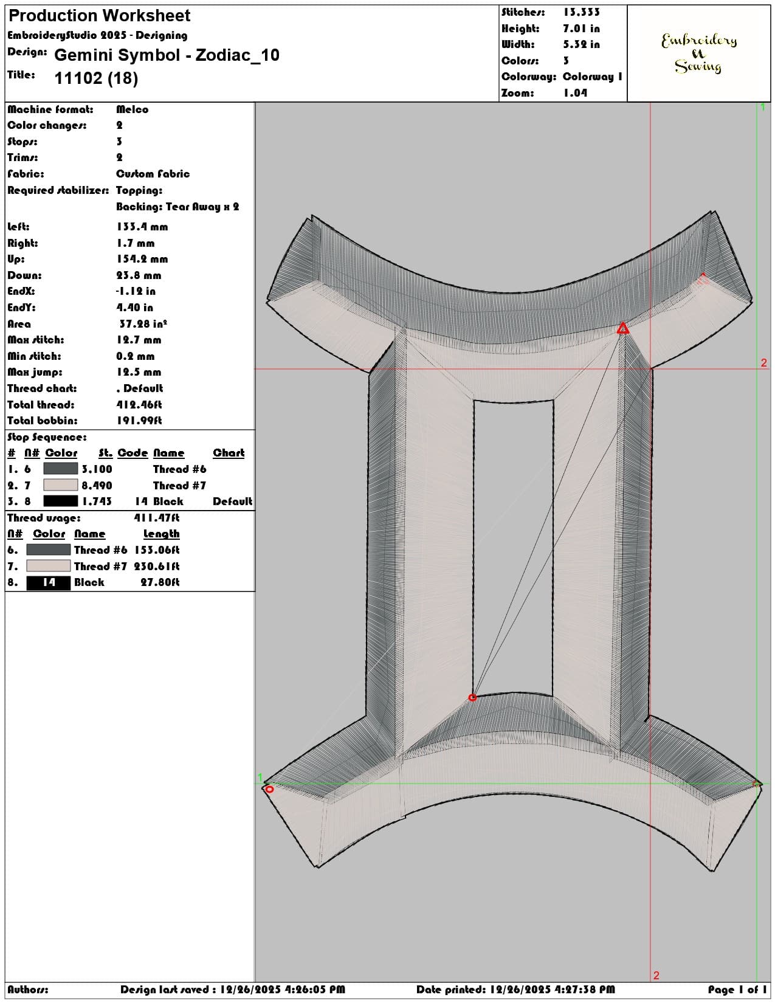The height and width of the screenshot is (1003, 775).
Task: Click the beige Thread #7 swatch in Stop Sequence
Action: pyautogui.click(x=61, y=485)
